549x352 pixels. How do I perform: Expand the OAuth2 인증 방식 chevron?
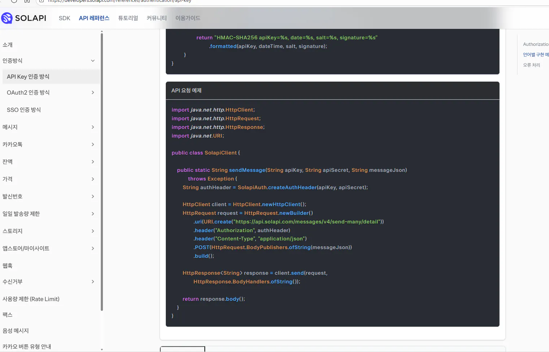point(93,92)
